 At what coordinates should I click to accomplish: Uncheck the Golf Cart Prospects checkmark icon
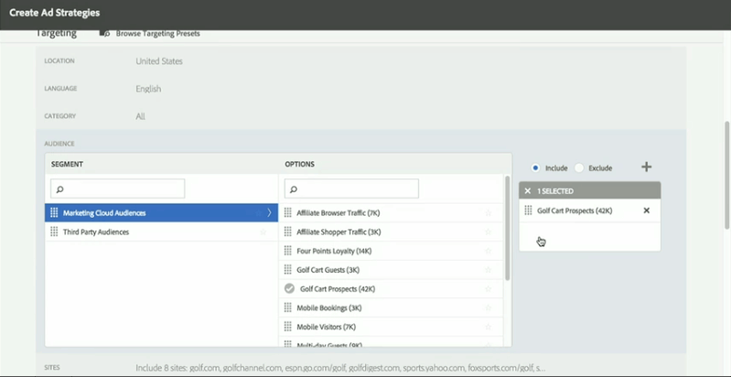(x=289, y=289)
